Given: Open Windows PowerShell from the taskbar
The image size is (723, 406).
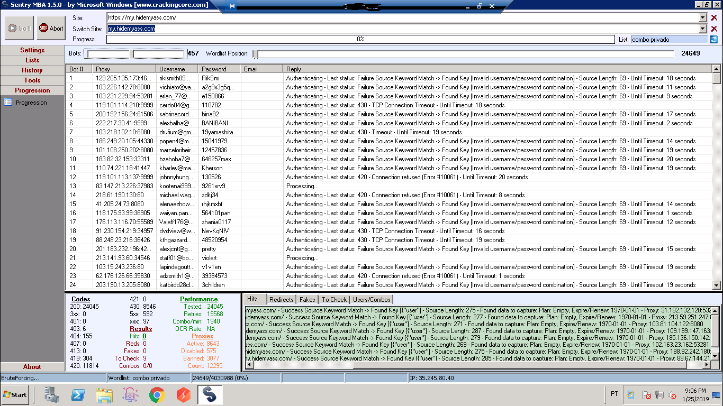Looking at the screenshot, I should point(79,395).
